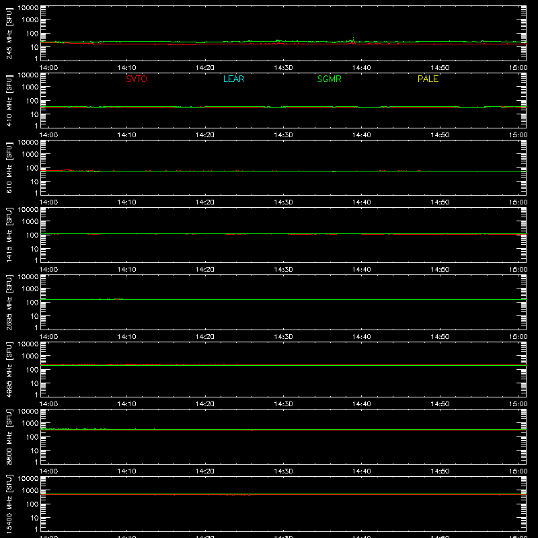The width and height of the screenshot is (538, 538).
Task: Select the 610 MHz [SFU] axis title
Action: coord(9,167)
